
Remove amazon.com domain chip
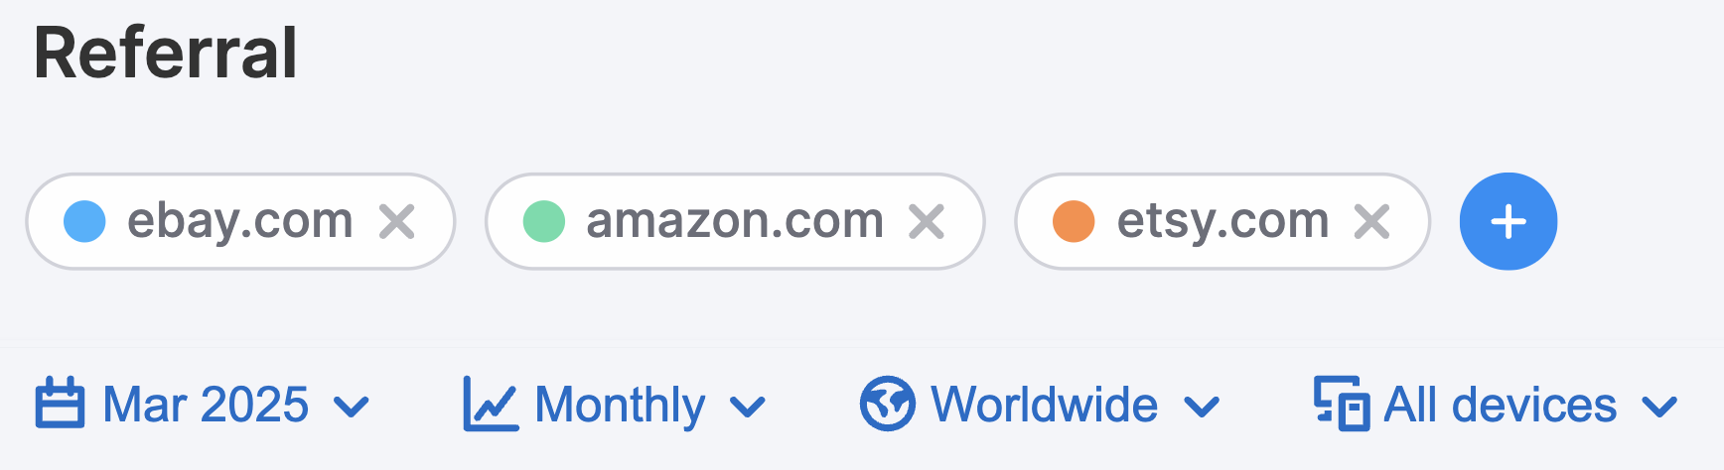pos(927,222)
